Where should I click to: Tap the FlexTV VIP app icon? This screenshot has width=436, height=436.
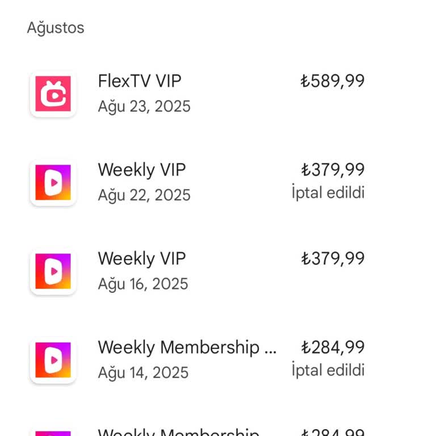pyautogui.click(x=53, y=94)
